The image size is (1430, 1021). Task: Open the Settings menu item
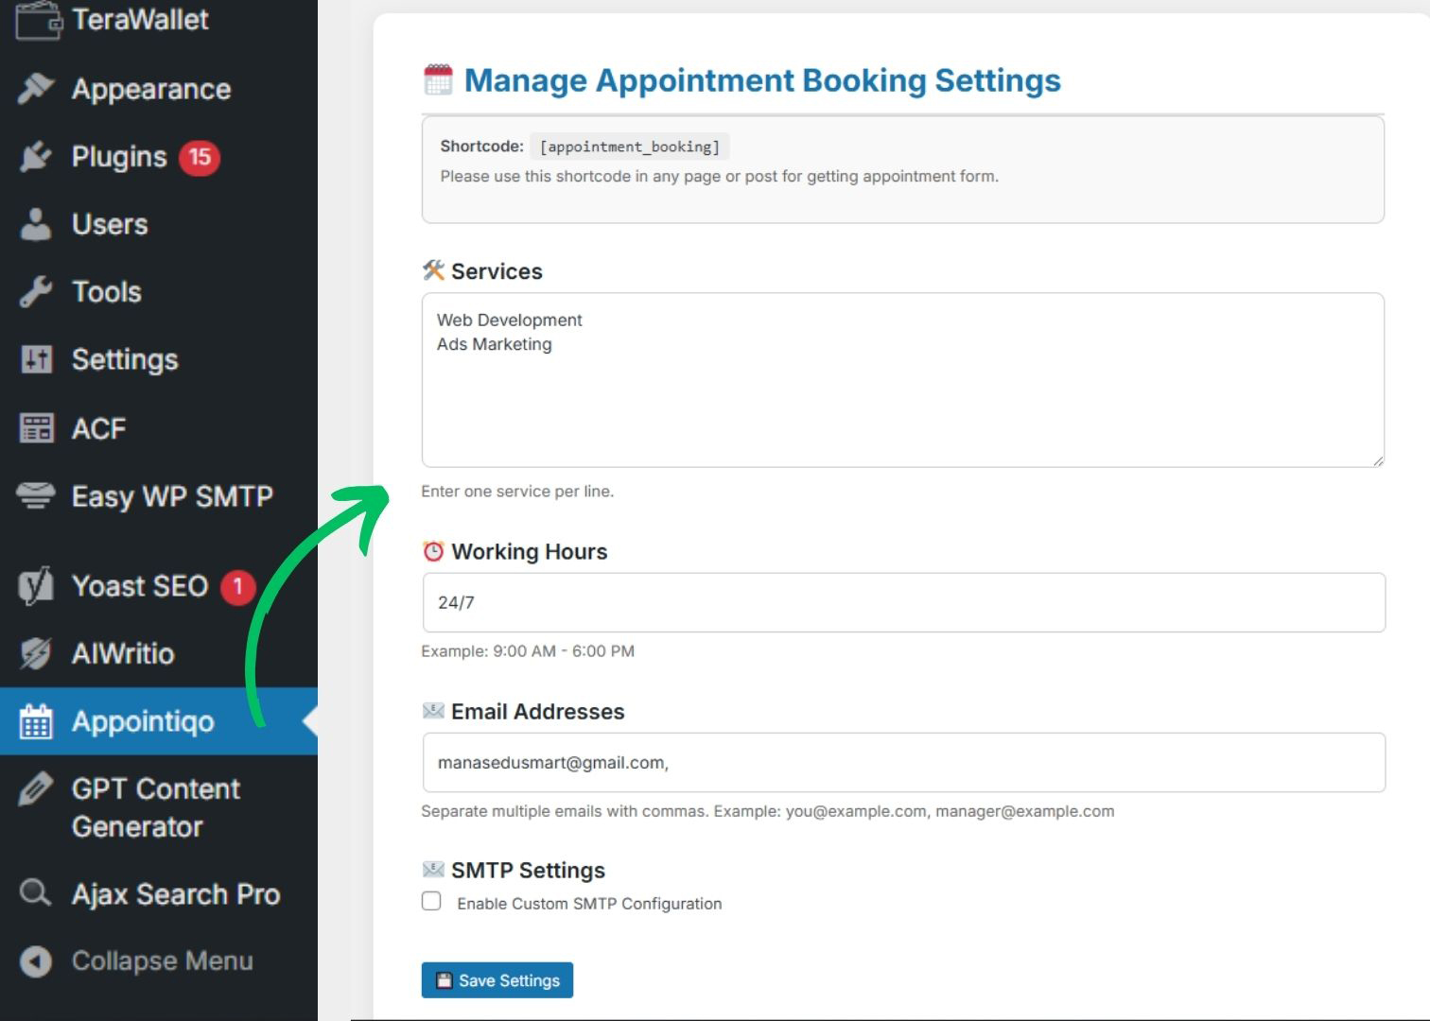tap(125, 360)
